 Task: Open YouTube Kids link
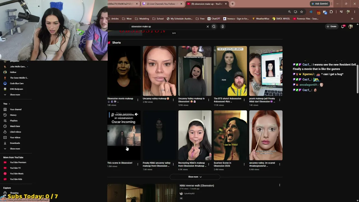click(16, 179)
